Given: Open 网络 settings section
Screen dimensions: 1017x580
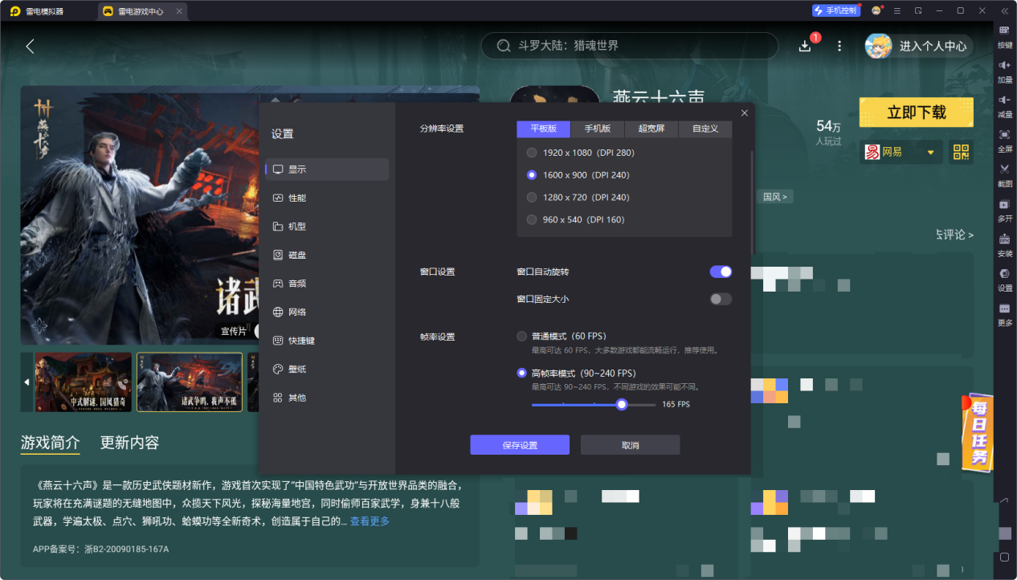Looking at the screenshot, I should pos(327,312).
